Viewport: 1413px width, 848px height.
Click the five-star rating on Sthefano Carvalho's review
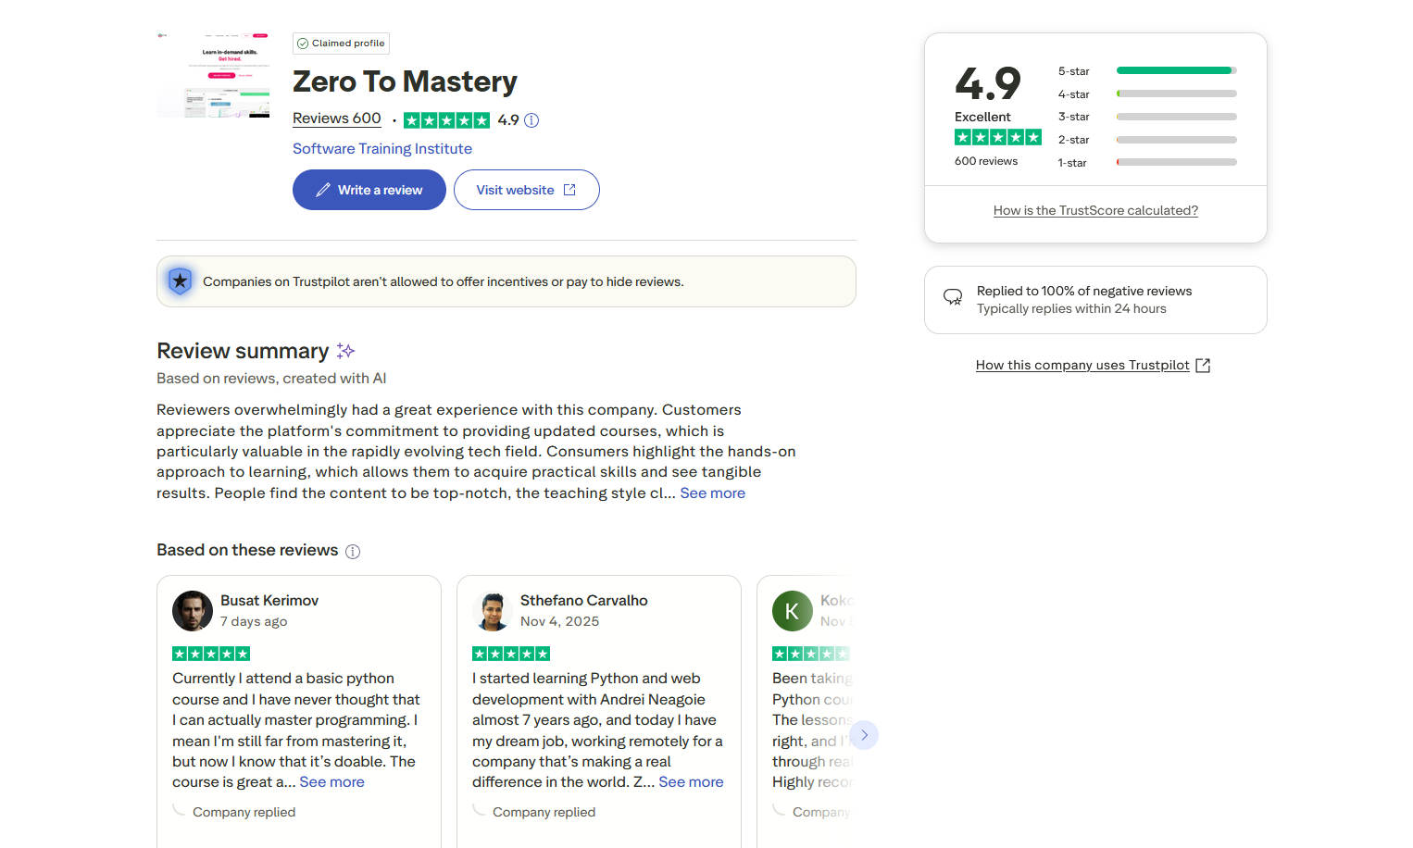(511, 654)
